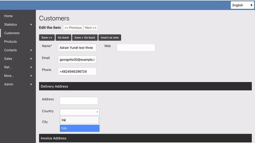
Task: Expand the Sales submenu arrow
Action: click(31, 59)
